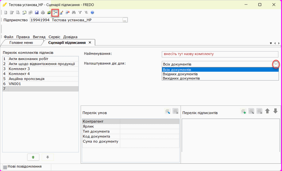Select the Код документа condition row
The height and width of the screenshot is (171, 282).
click(x=131, y=137)
